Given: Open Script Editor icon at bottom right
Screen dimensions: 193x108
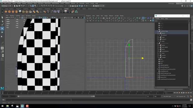Looking at the screenshot, I should point(191,100).
